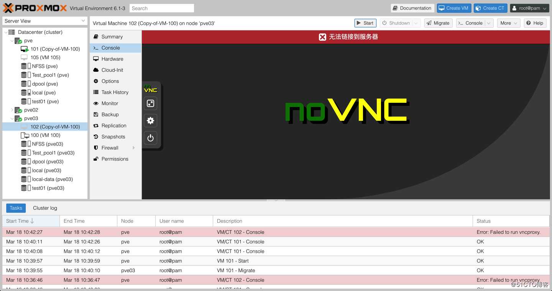Select the Test_pool1 (pve03) tree item

pos(45,153)
